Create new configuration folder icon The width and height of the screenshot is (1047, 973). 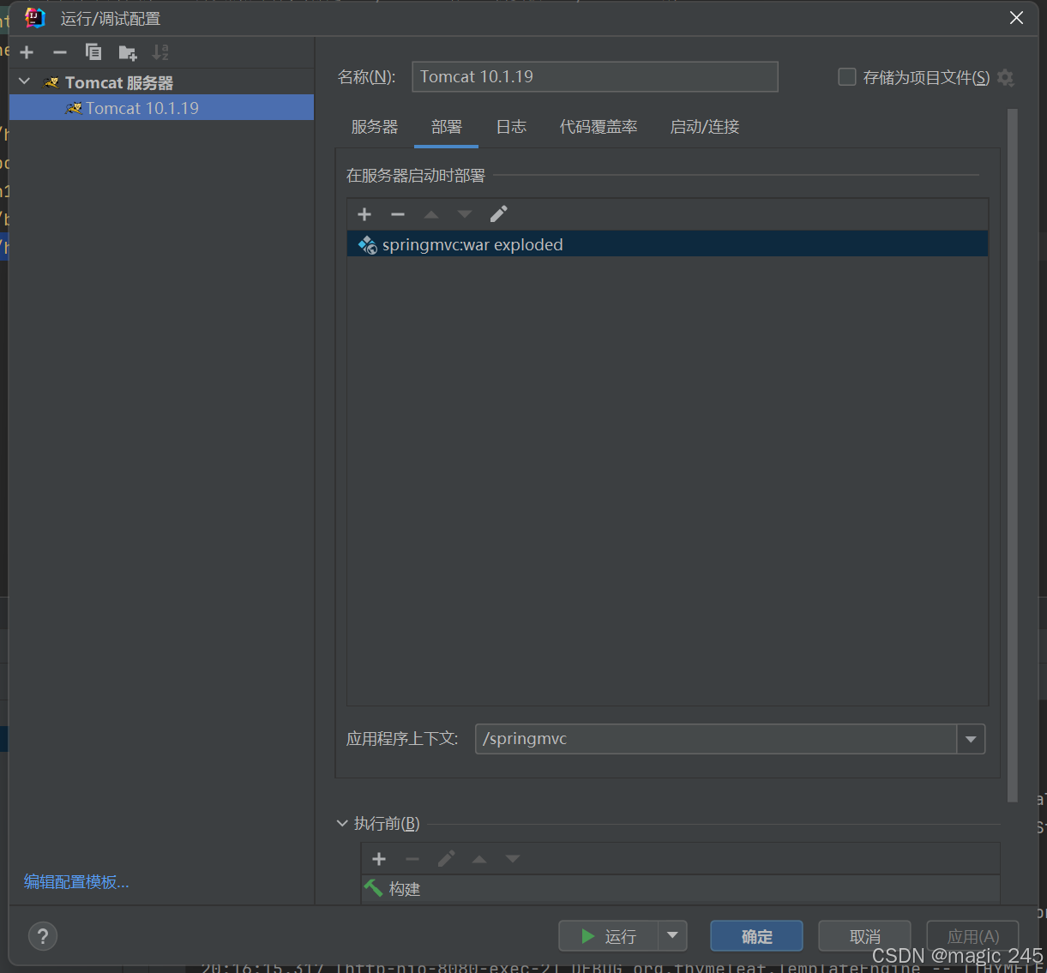128,53
